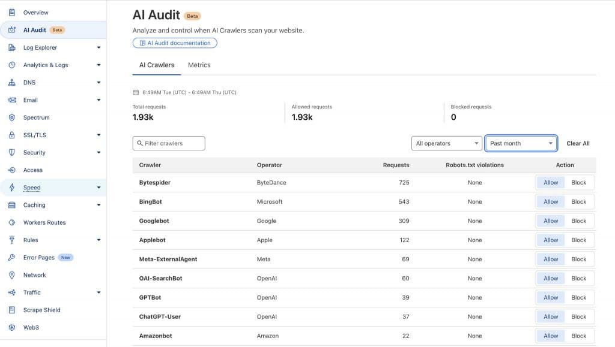The image size is (615, 347).
Task: Open Workers Routes in the sidebar
Action: (x=44, y=222)
